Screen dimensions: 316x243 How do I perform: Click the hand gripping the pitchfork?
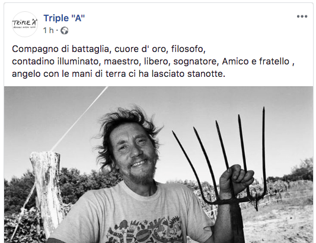(236, 181)
